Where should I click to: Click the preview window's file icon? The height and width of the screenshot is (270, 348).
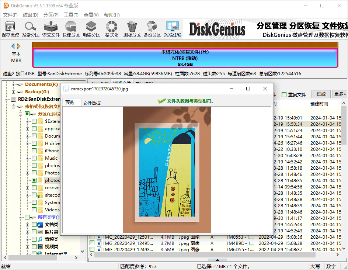point(66,89)
